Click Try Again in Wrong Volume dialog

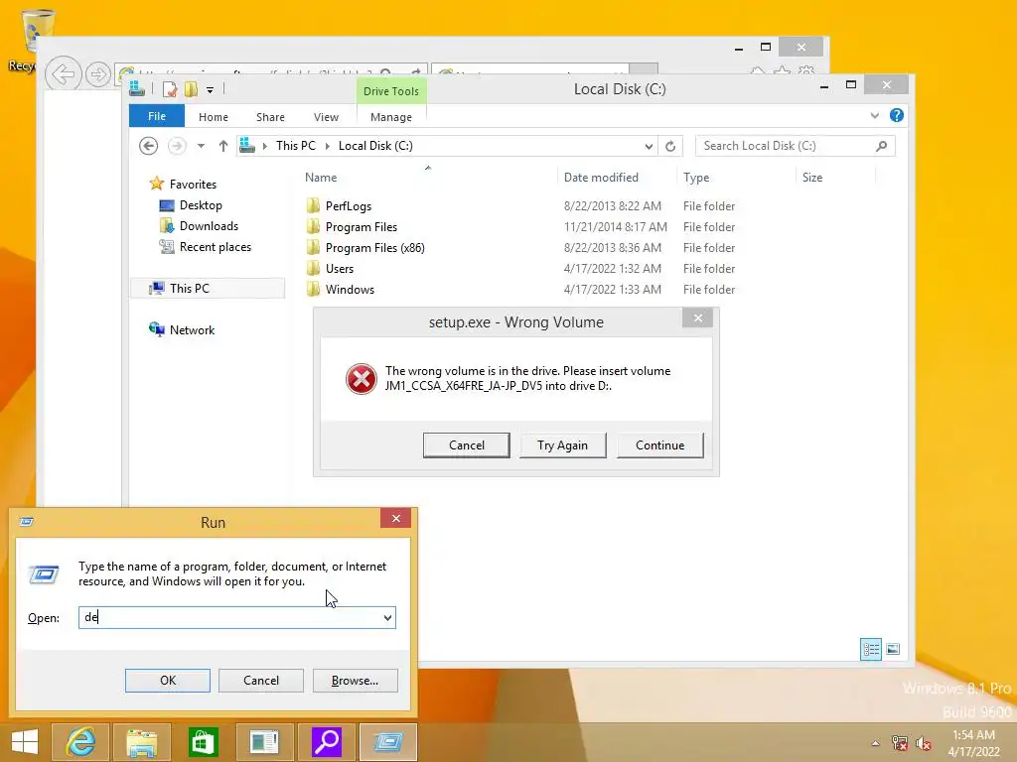[x=562, y=445]
